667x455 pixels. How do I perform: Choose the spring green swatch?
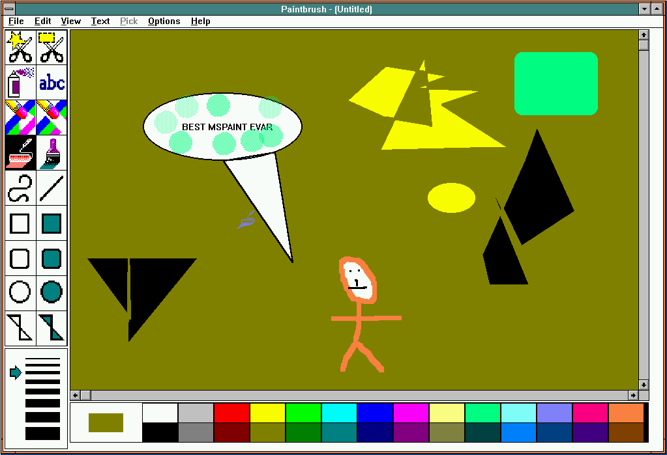[483, 413]
